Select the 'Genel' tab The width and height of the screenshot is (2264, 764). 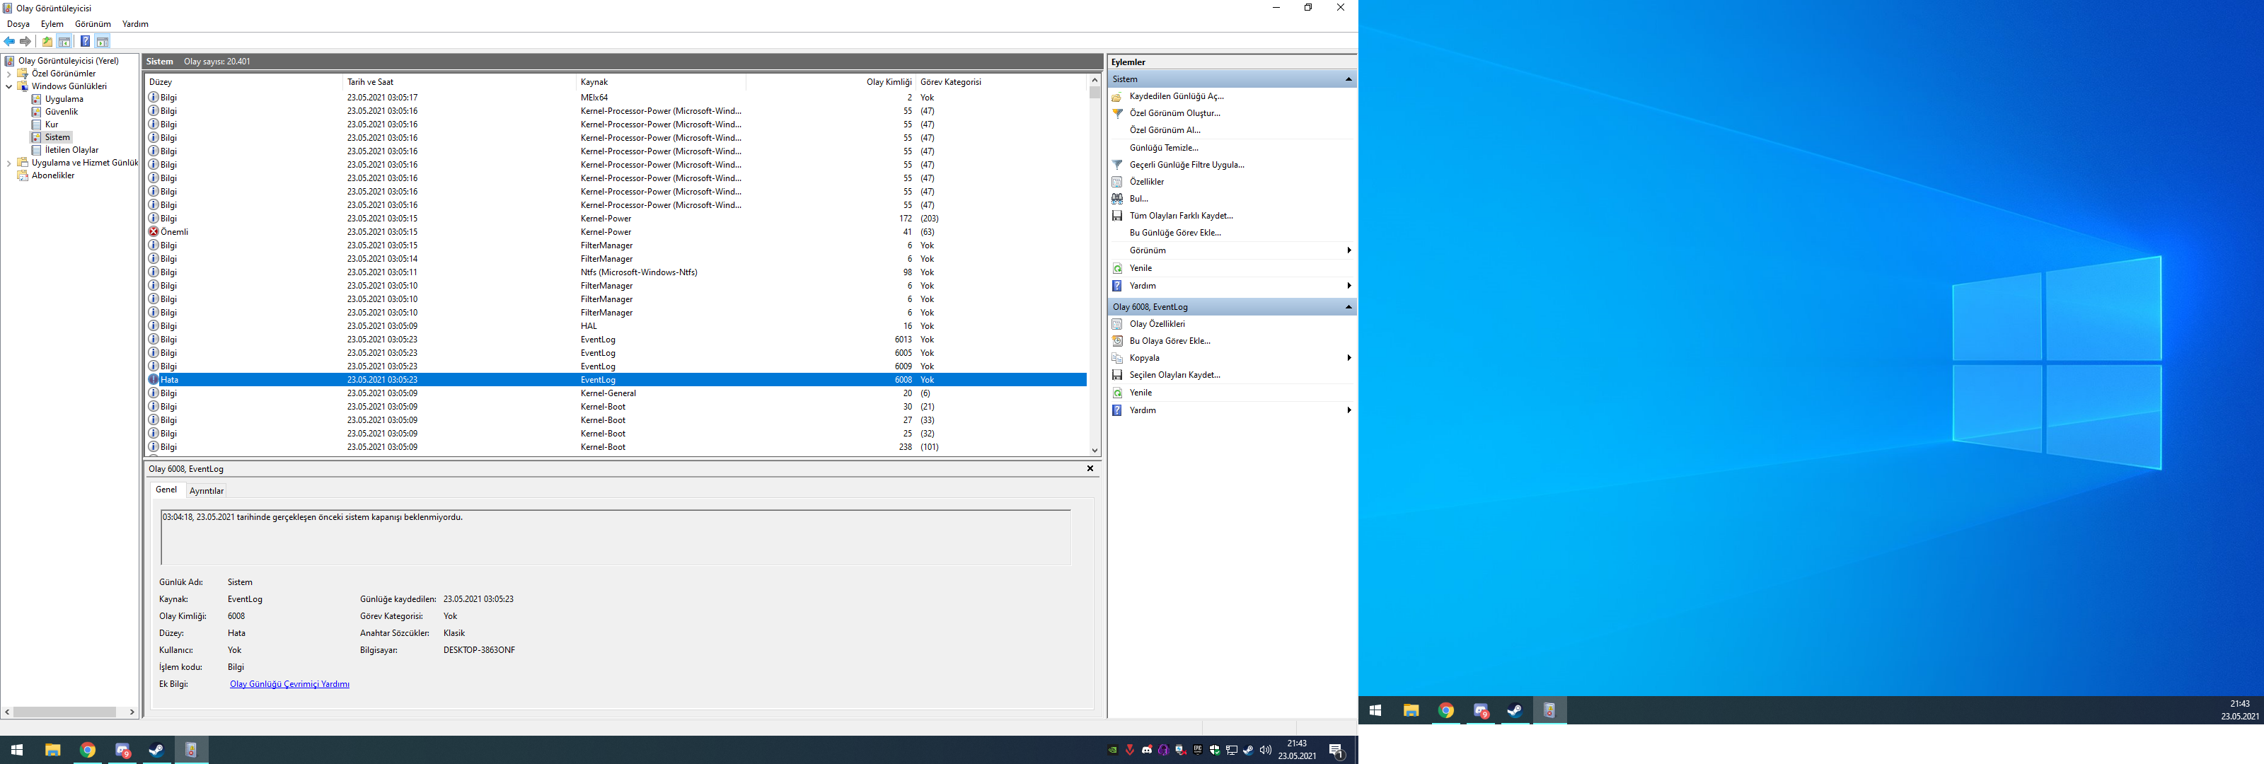coord(166,490)
